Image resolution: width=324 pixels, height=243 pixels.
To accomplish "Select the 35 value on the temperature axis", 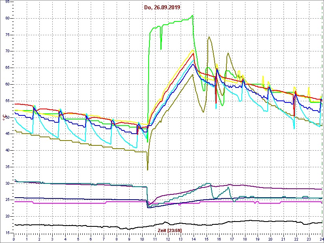I will 7,167.
